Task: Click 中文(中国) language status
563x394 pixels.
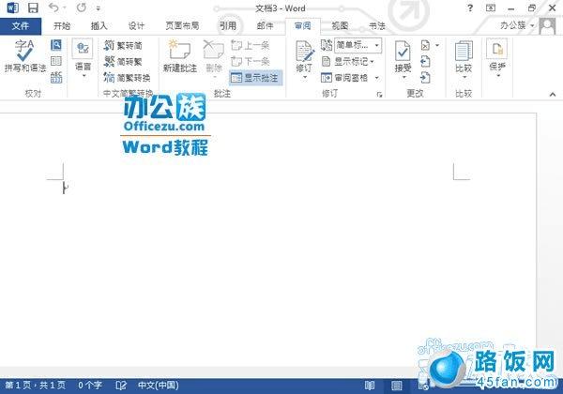Action: point(159,386)
